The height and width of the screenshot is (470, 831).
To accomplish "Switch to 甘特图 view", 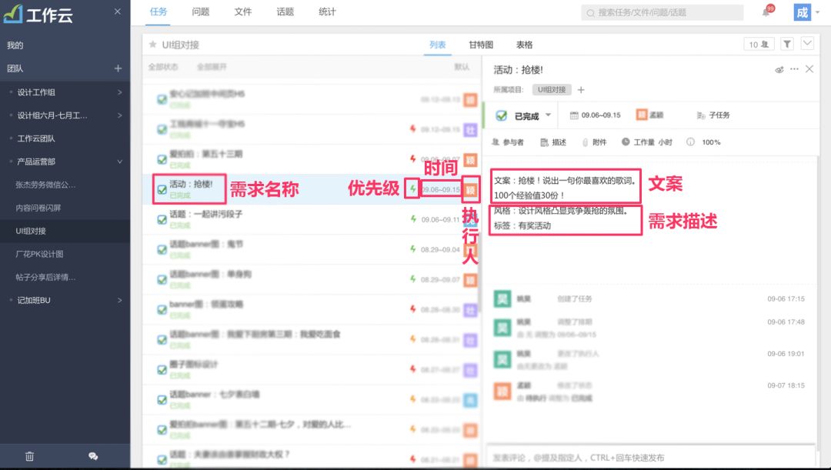I will (481, 45).
